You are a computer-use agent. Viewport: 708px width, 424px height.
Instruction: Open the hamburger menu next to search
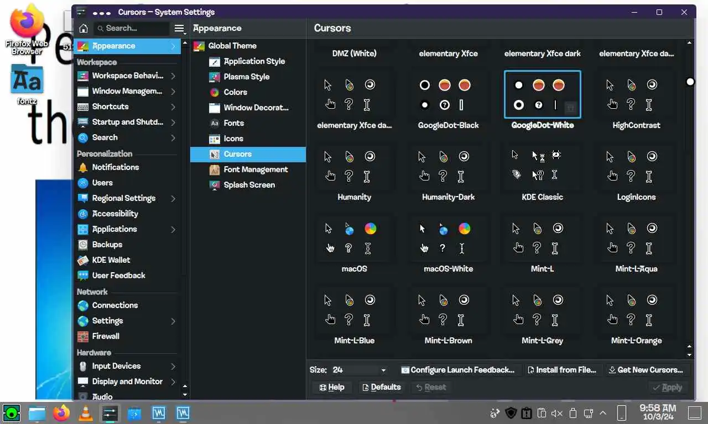[x=179, y=28]
